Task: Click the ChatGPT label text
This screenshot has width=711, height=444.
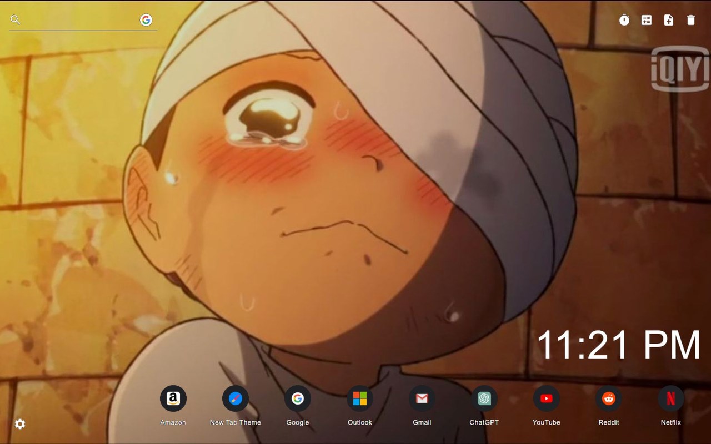Action: pyautogui.click(x=484, y=422)
